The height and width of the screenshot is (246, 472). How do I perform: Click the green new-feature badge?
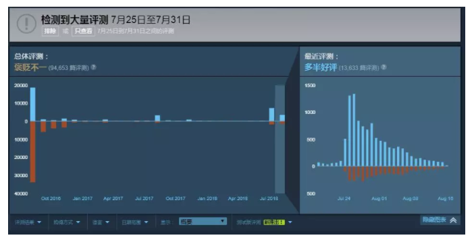pos(274,222)
